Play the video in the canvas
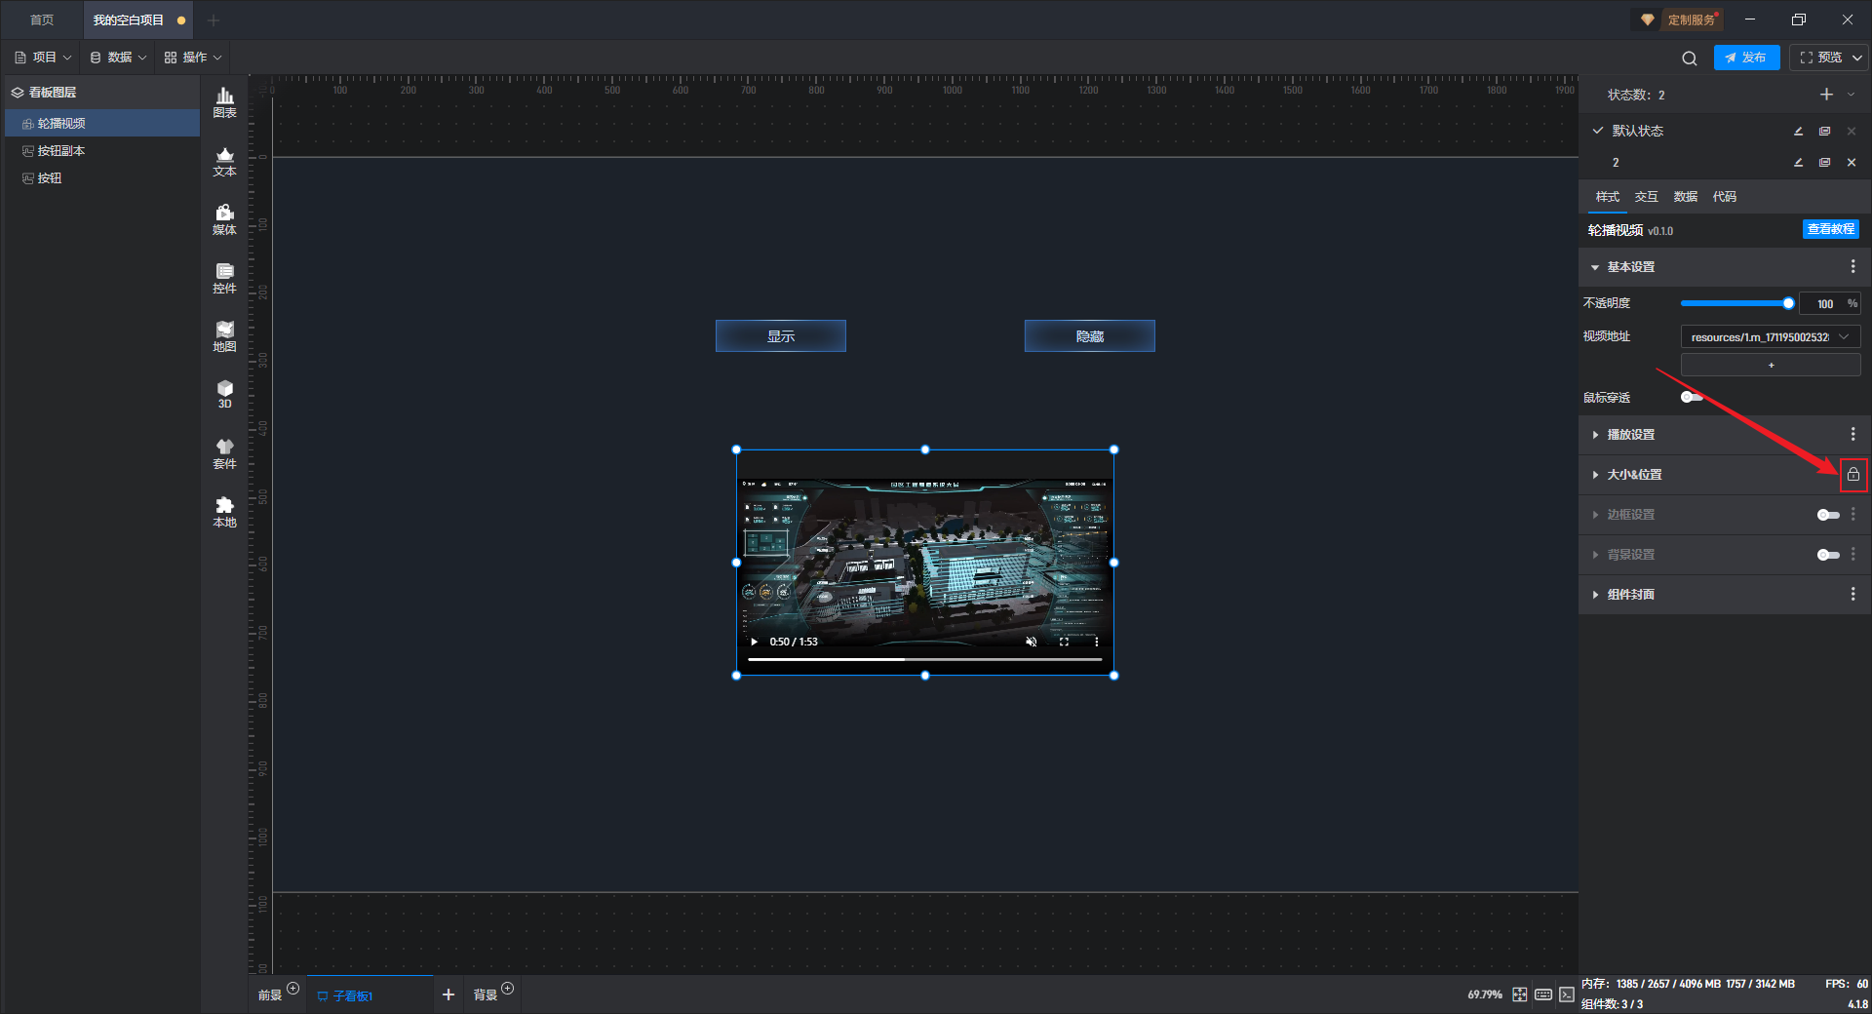 754,642
